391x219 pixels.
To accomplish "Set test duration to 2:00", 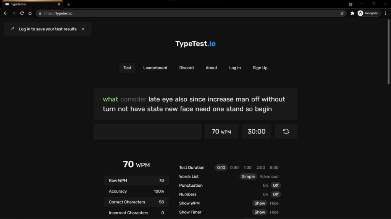I will click(x=260, y=168).
